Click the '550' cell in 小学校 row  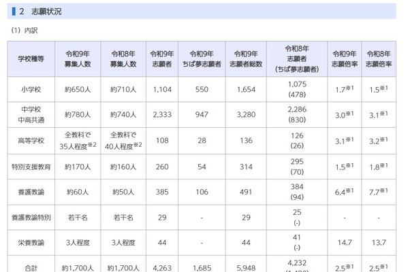202,89
